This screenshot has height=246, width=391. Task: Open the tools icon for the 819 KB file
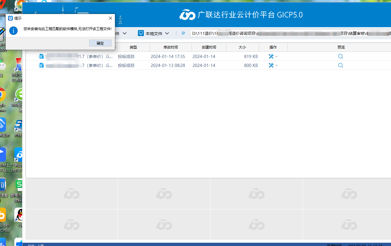(x=271, y=56)
